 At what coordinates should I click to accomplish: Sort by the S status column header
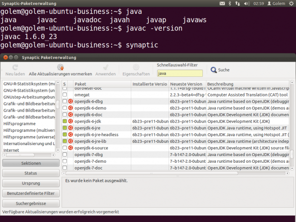64,84
